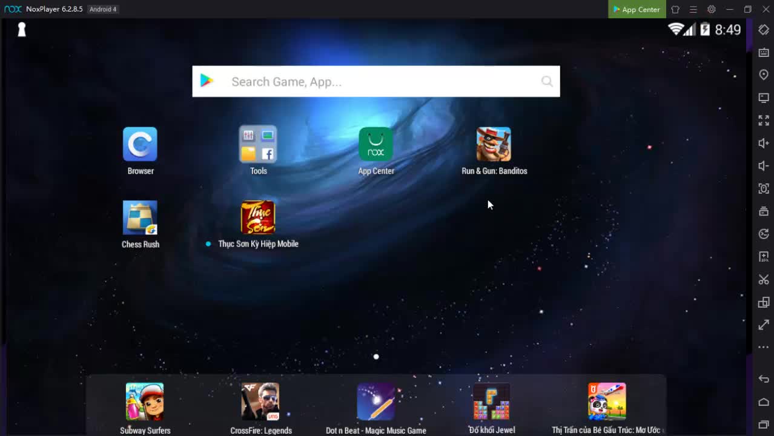Click the App Center label under the nox icon

[376, 171]
